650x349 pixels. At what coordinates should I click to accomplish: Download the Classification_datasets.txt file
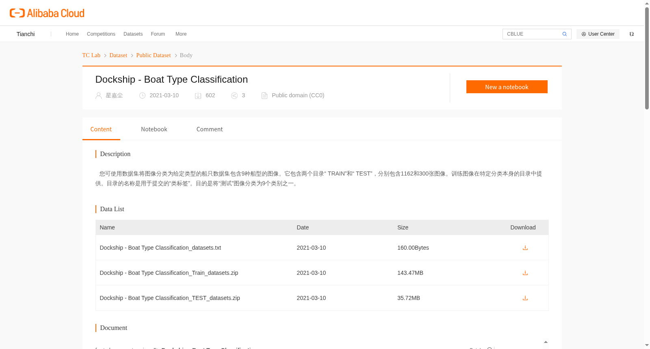[525, 248]
